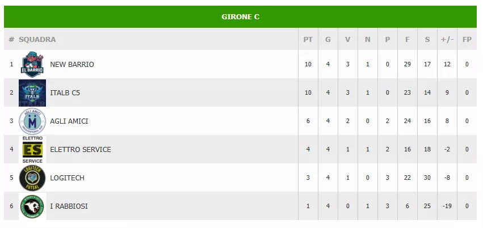483x228 pixels.
Task: Click the New Barrio team logo
Action: pyautogui.click(x=32, y=65)
